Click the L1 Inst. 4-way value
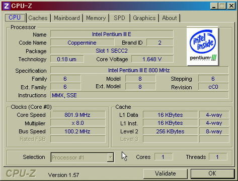The height and width of the screenshot is (181, 238). pyautogui.click(x=214, y=123)
